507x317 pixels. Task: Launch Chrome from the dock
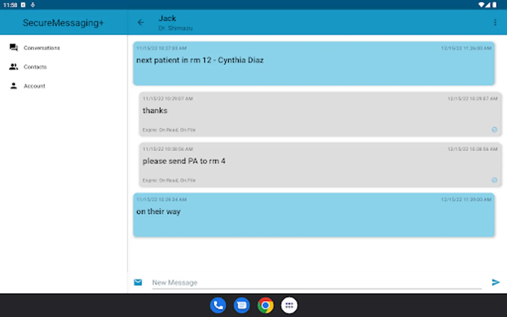click(265, 305)
